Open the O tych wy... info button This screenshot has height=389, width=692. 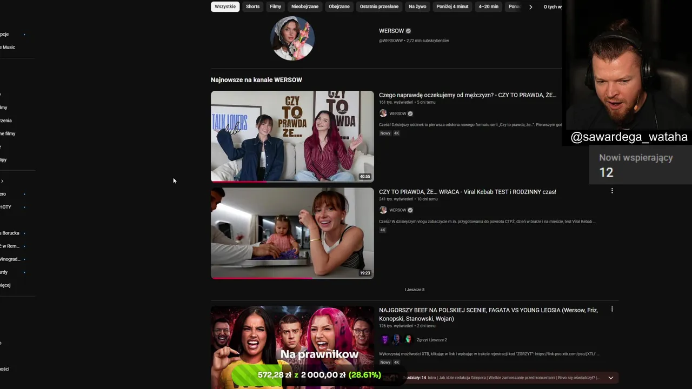552,6
